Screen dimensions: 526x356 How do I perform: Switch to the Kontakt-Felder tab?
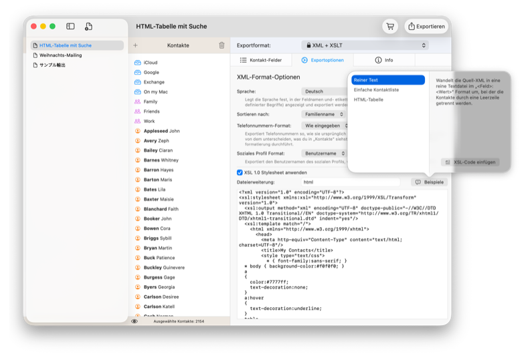click(x=261, y=60)
